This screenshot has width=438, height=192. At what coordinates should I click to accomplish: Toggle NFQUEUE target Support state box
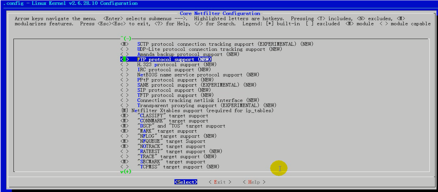click(124, 141)
